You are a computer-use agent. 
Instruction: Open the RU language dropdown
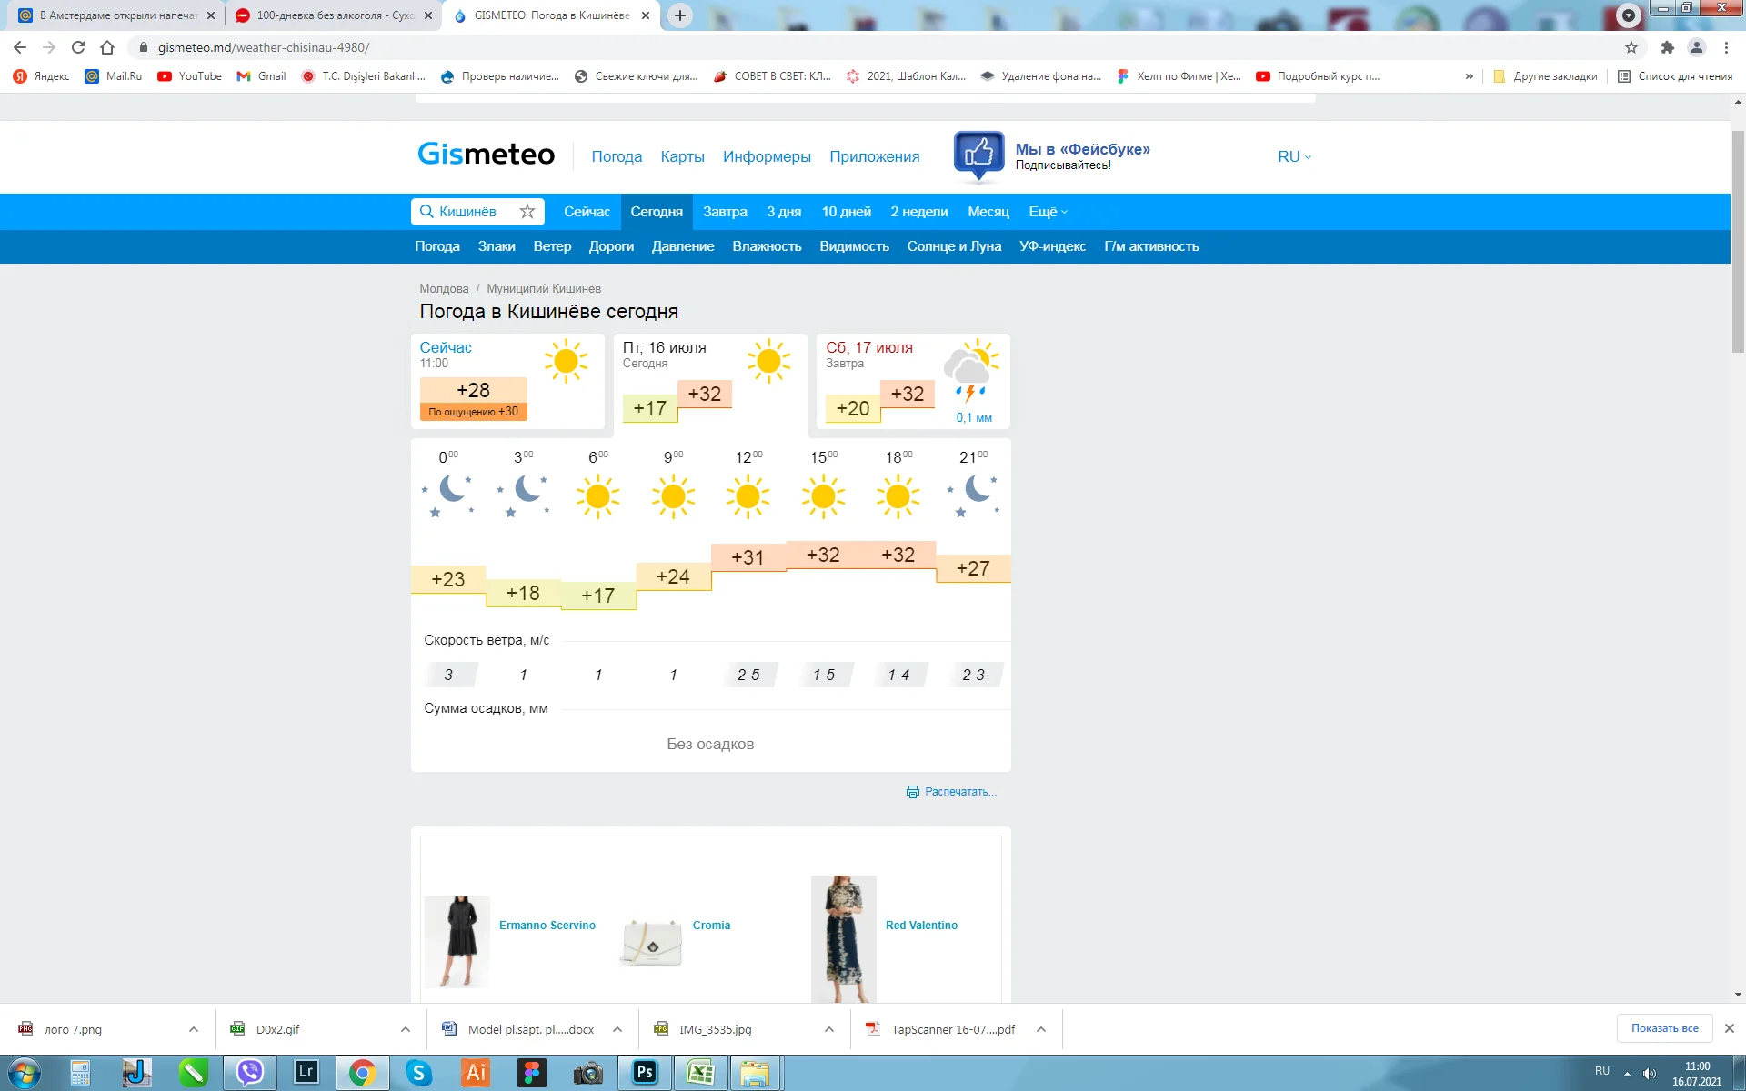pyautogui.click(x=1294, y=156)
